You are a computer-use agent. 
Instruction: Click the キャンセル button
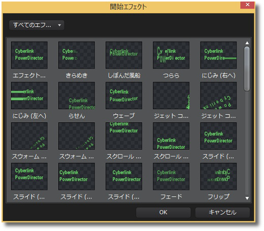(222, 212)
